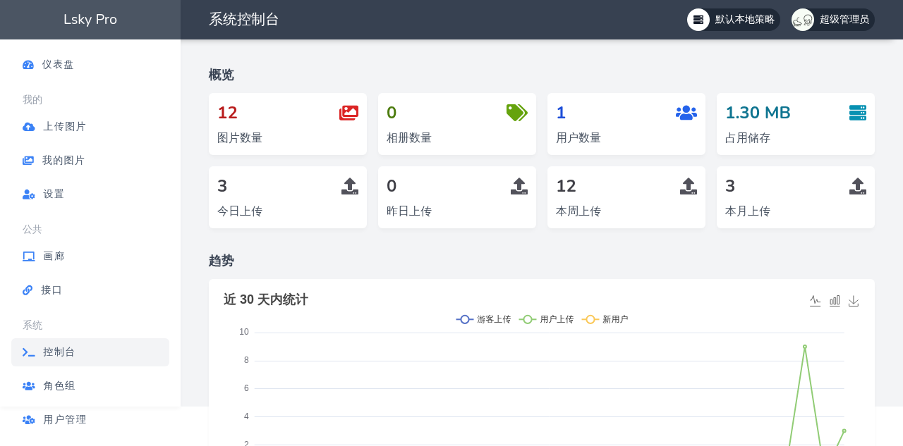Toggle 用户上传 series in chart legend

(547, 319)
